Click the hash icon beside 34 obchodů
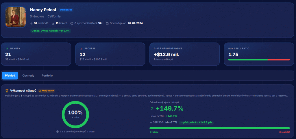 [x=31, y=23]
